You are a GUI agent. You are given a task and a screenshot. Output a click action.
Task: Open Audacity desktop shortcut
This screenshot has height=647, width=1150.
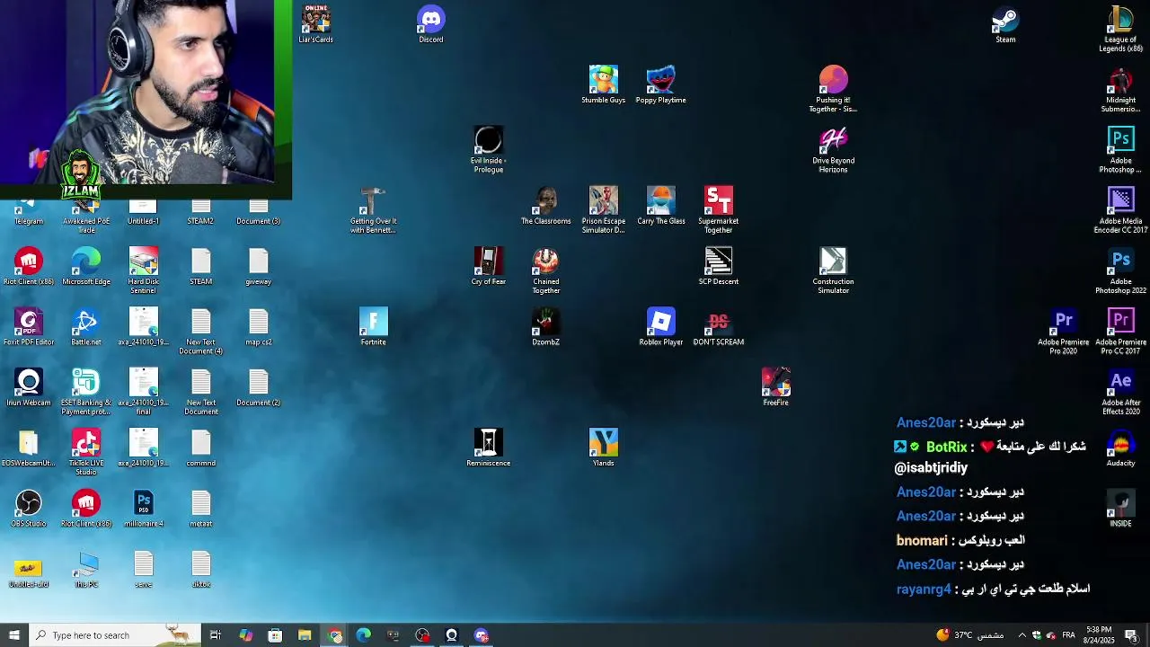1120,448
